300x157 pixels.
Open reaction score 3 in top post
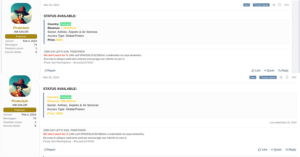[x=36, y=48]
